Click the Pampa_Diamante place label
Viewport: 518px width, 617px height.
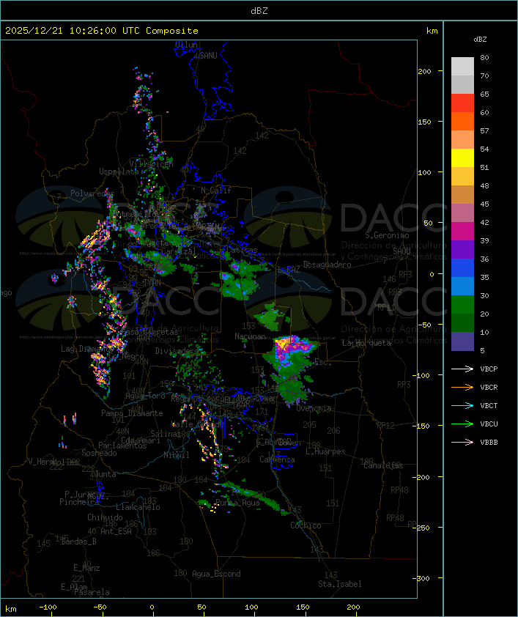(132, 413)
